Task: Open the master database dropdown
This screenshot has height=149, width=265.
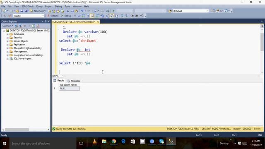Action: pos(29,16)
